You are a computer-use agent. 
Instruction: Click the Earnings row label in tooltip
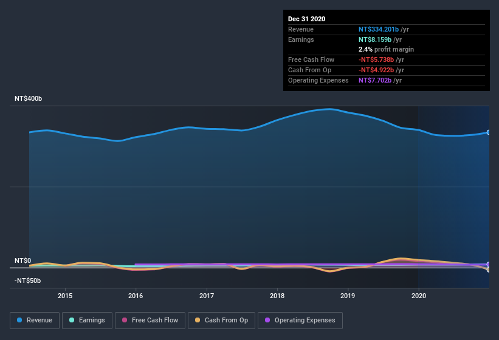[x=301, y=39]
